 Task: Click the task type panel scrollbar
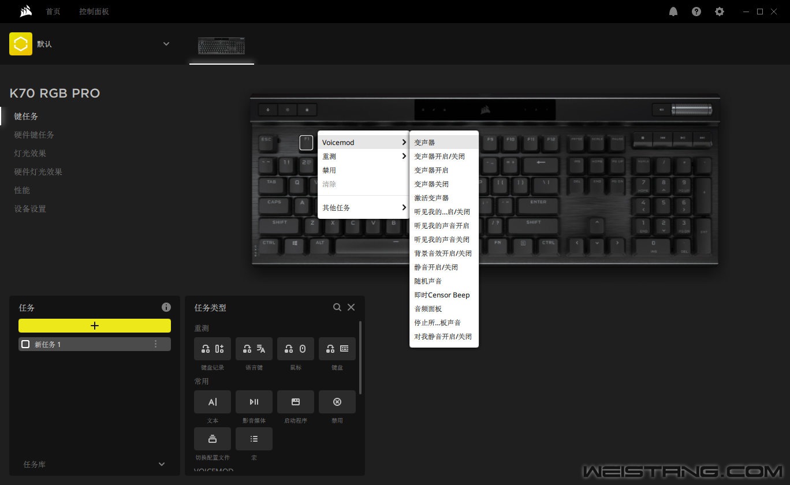(360, 358)
